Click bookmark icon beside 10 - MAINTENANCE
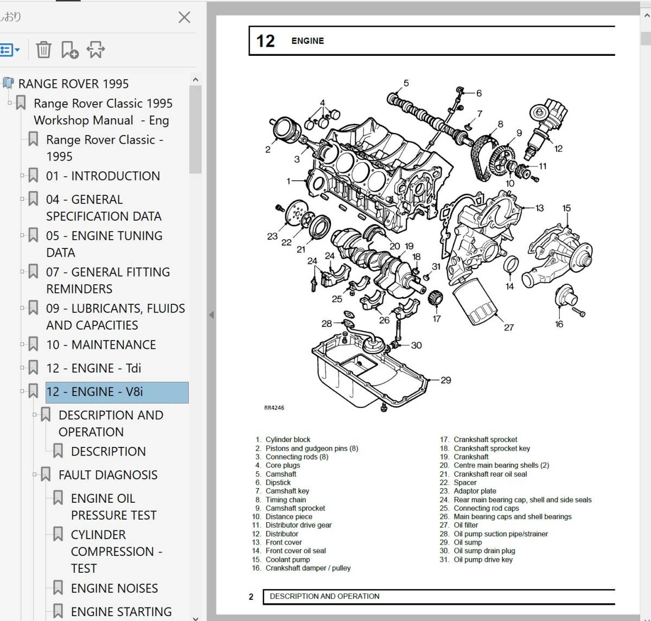 click(x=33, y=344)
